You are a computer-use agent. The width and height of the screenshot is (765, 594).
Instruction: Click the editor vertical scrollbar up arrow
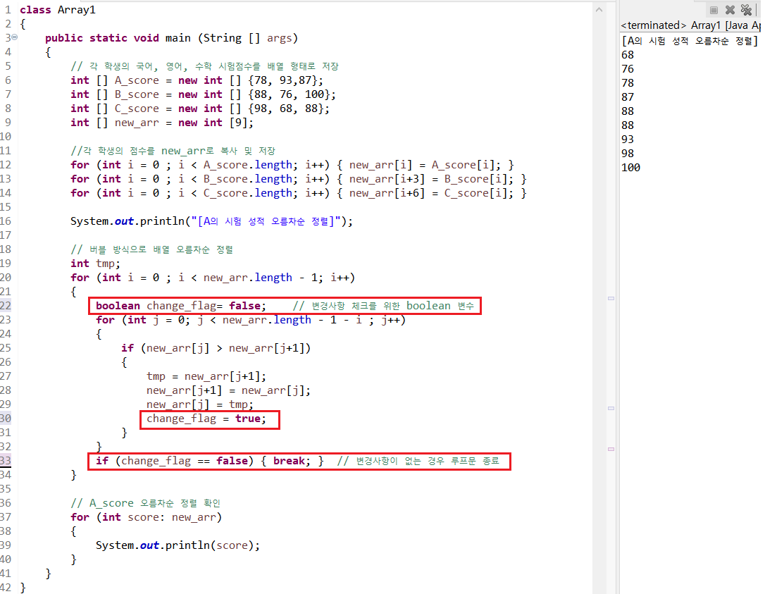click(x=599, y=9)
